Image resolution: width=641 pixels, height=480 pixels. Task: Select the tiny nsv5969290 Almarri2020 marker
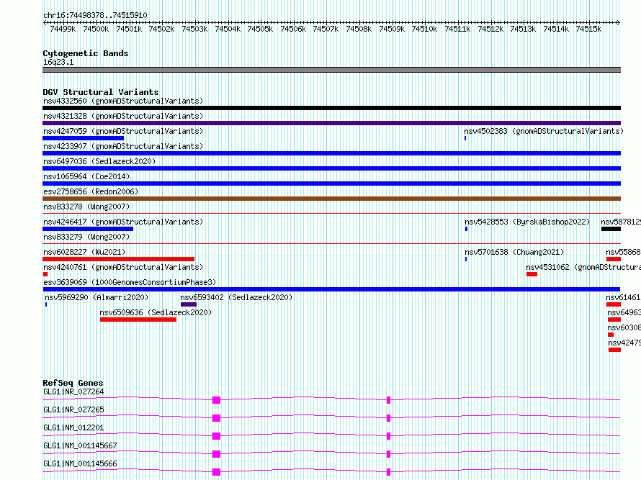pos(46,304)
